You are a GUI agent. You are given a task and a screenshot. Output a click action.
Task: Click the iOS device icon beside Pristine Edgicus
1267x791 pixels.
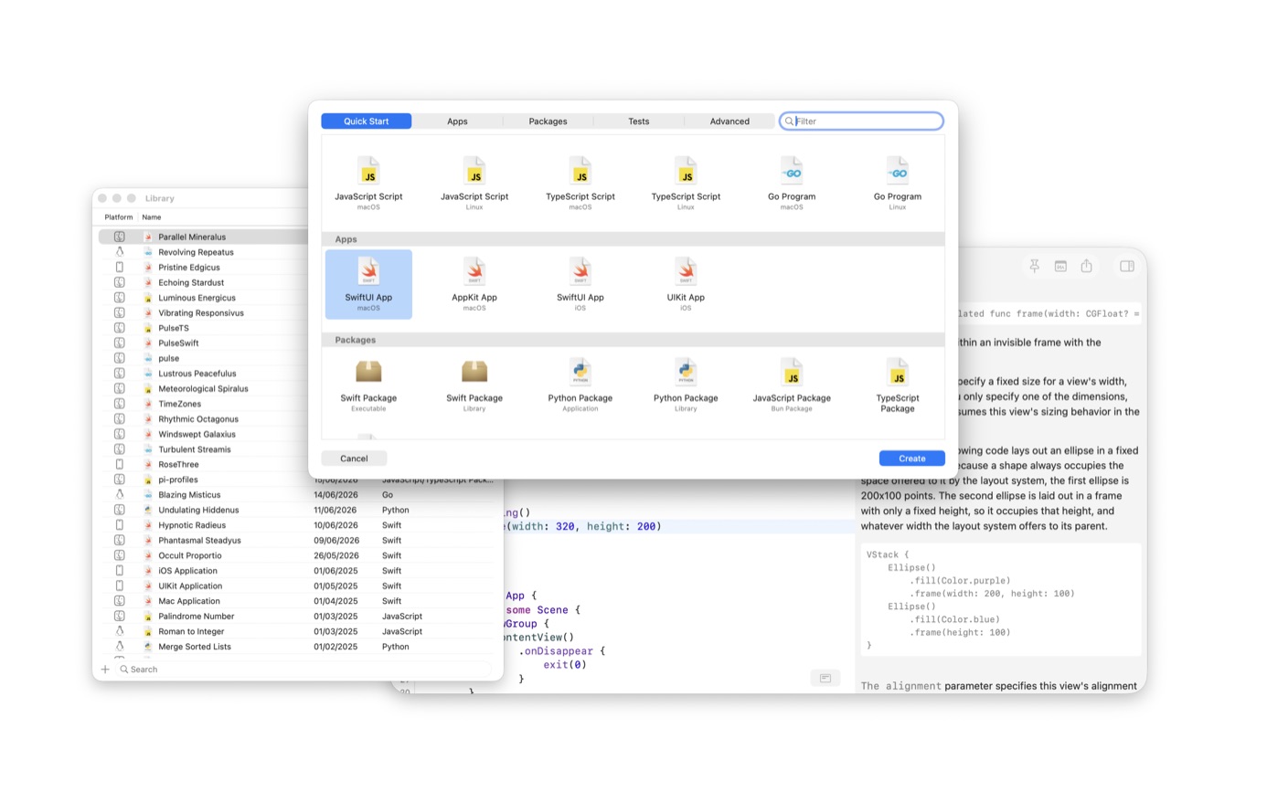pos(119,268)
